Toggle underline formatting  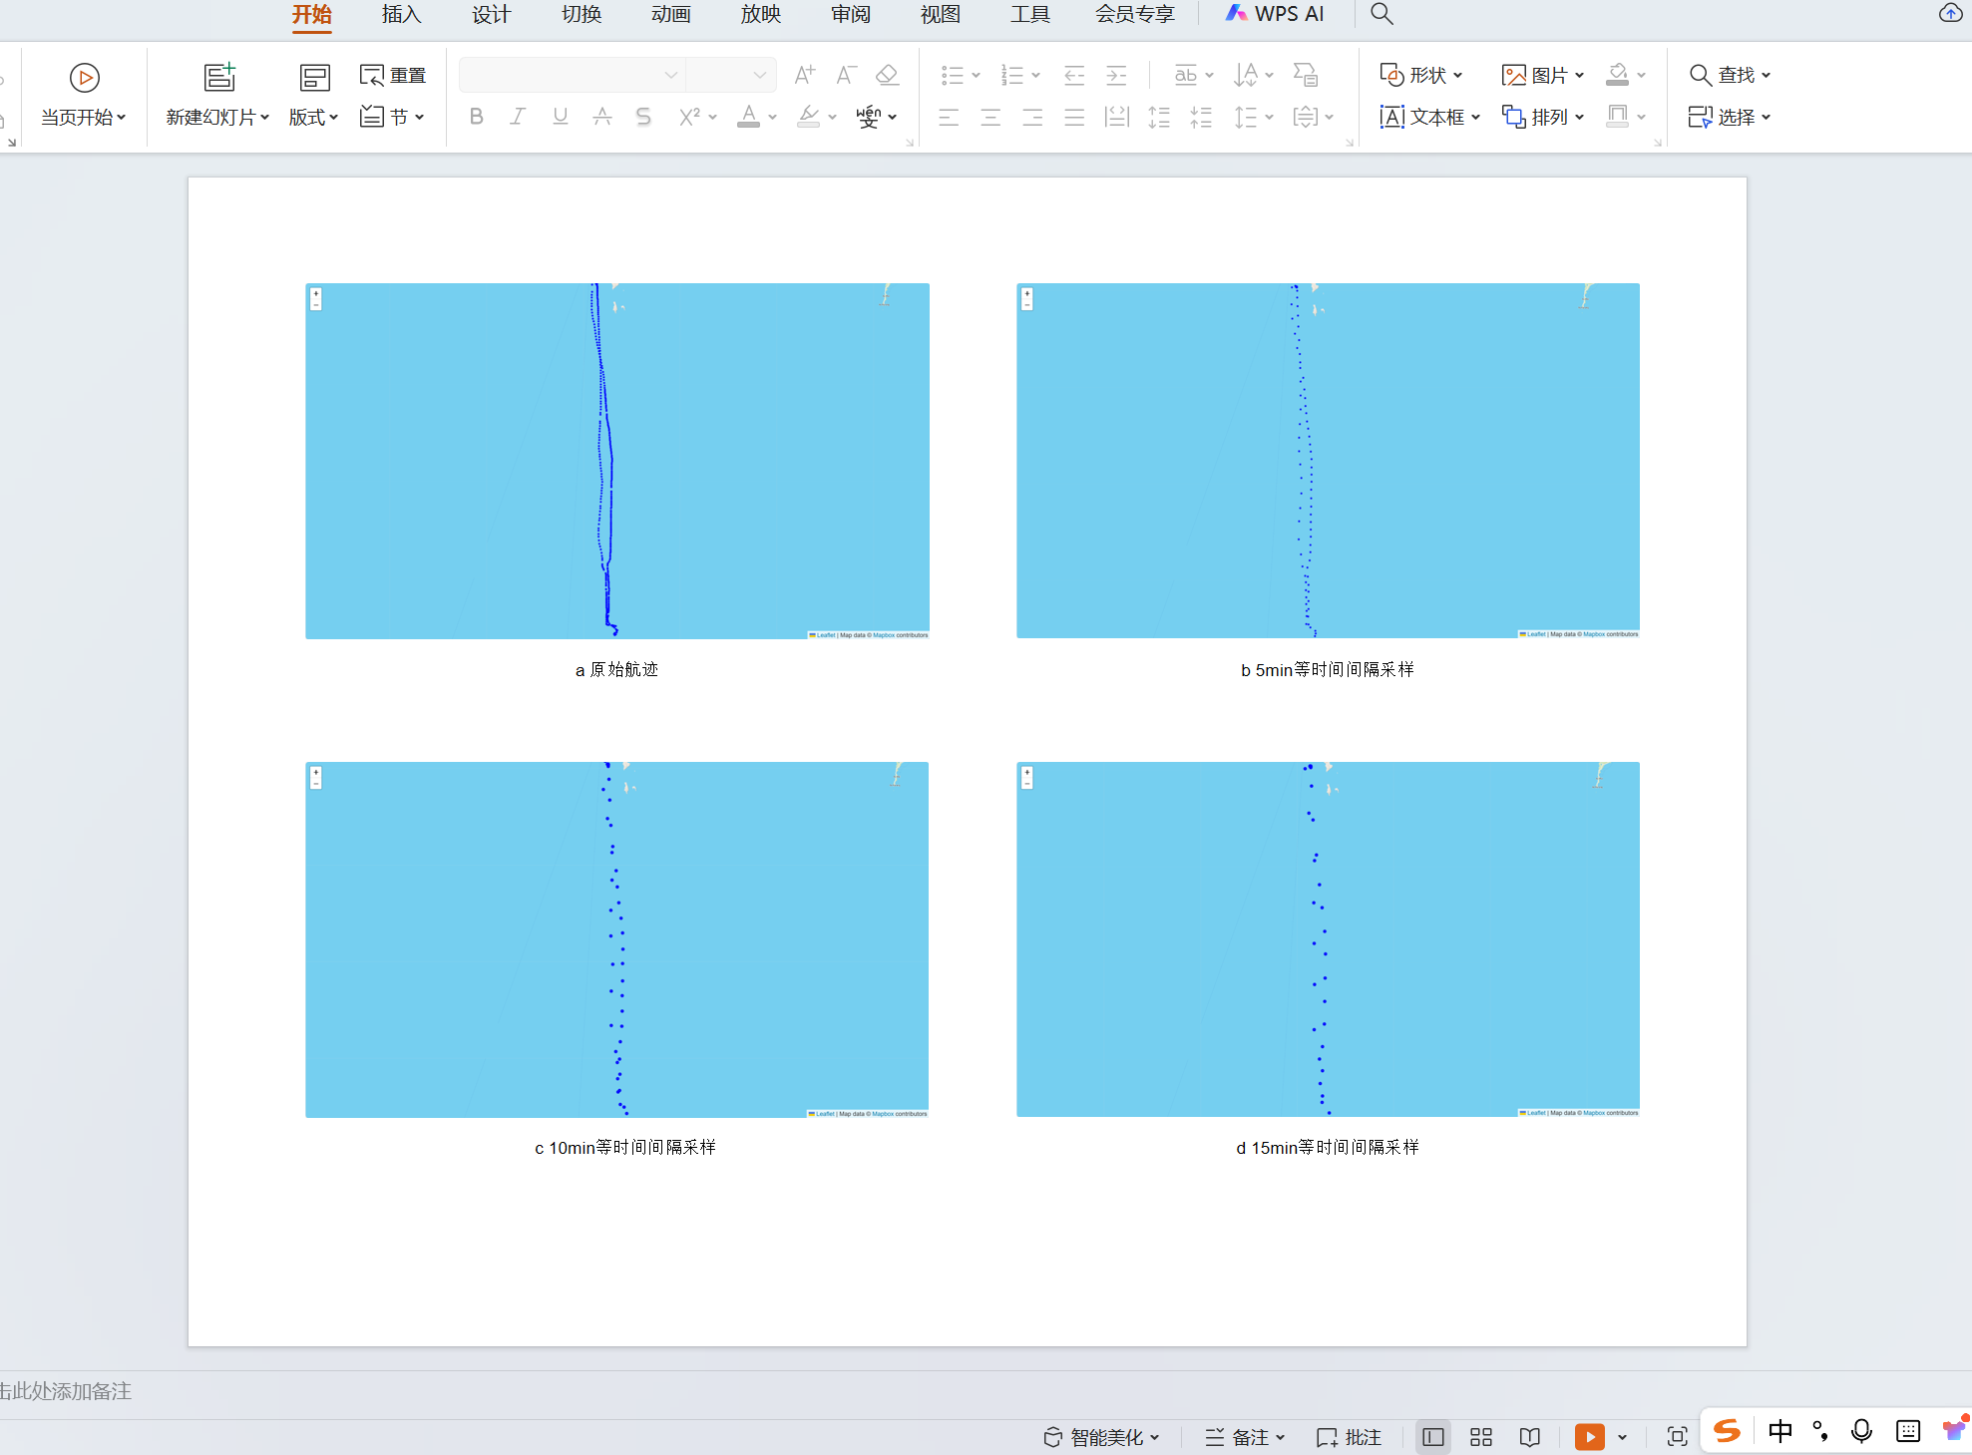pyautogui.click(x=560, y=117)
